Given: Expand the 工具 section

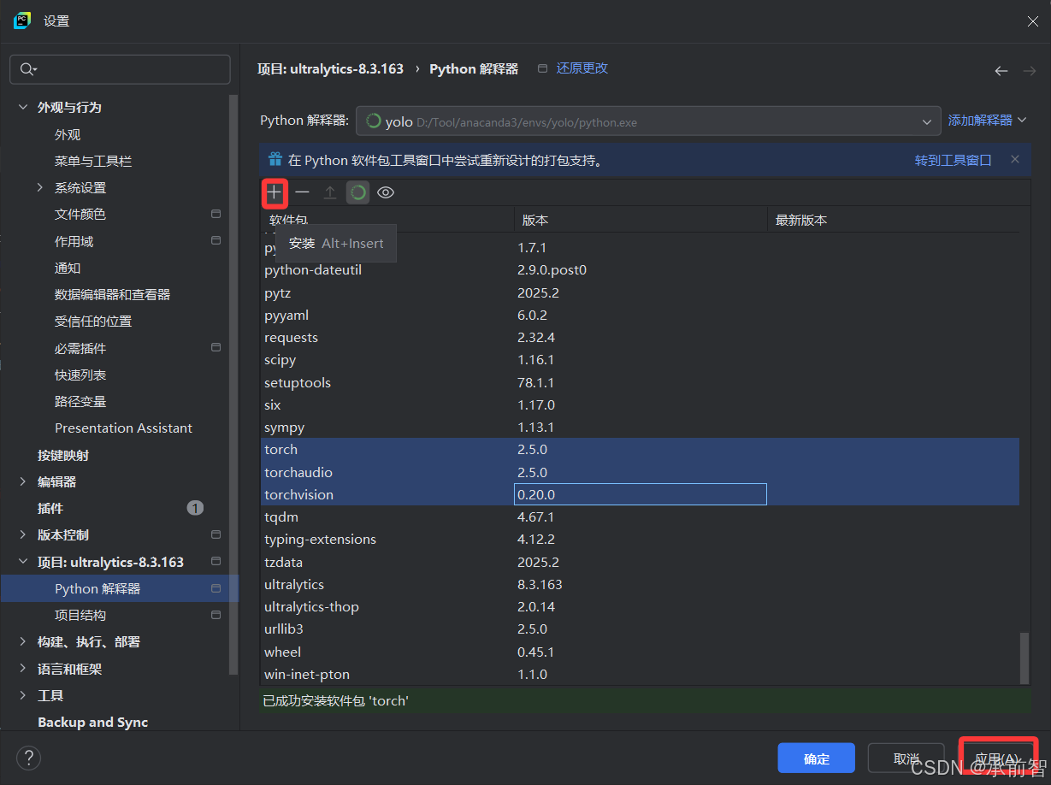Looking at the screenshot, I should pos(22,695).
